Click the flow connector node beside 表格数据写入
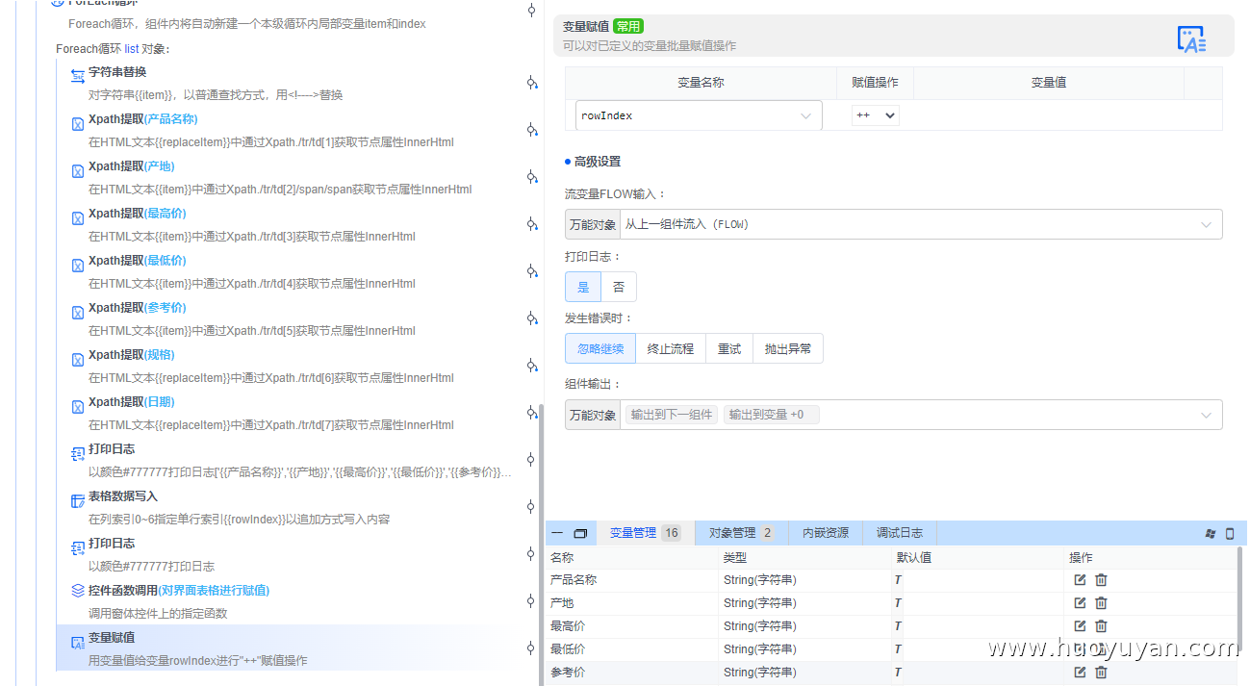1250x686 pixels. (531, 507)
